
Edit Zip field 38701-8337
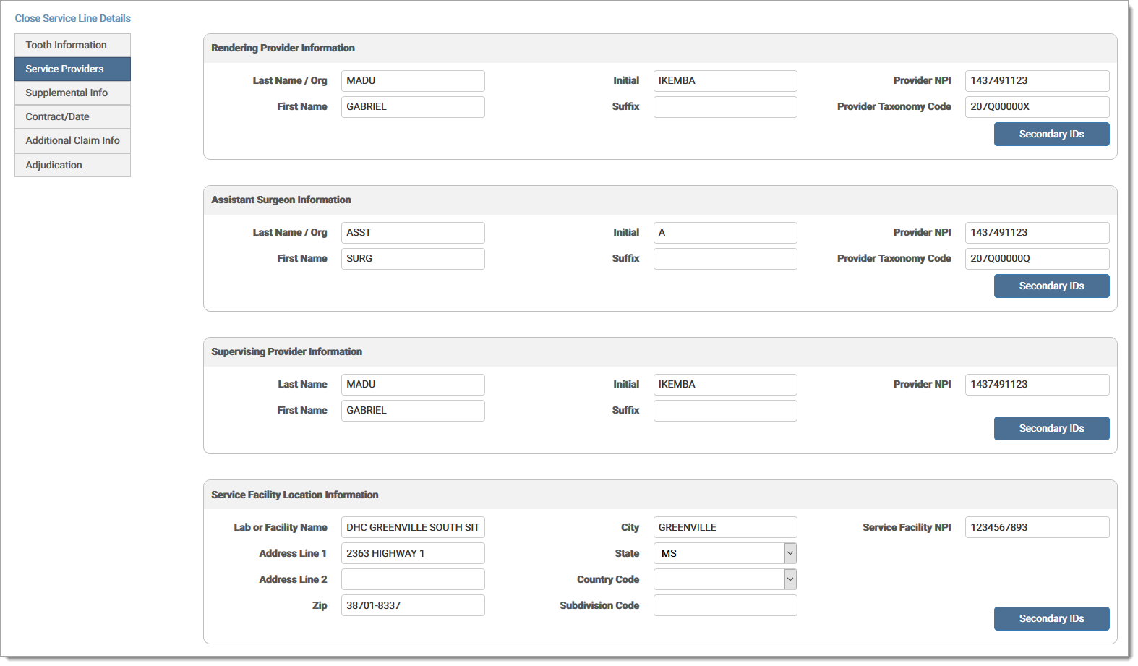click(413, 605)
